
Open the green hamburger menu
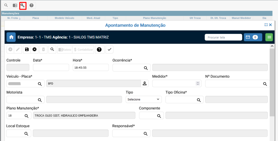(269, 37)
